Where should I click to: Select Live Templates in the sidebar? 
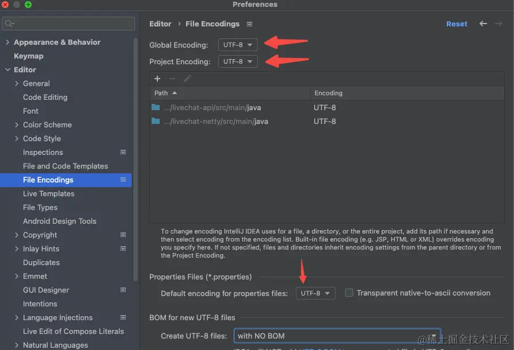tap(48, 193)
